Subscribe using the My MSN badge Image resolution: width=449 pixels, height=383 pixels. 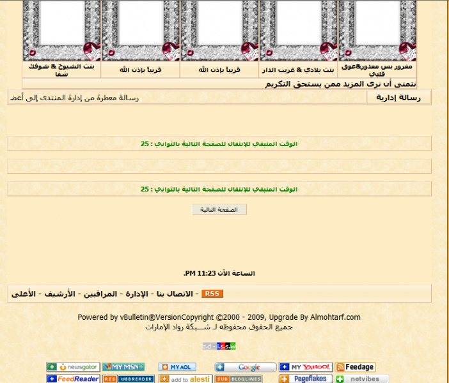pyautogui.click(x=123, y=367)
